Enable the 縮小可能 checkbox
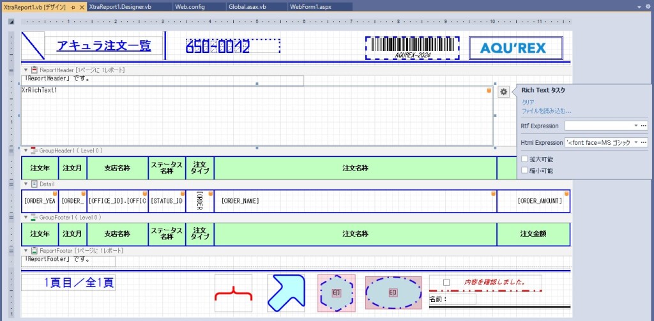 point(524,170)
